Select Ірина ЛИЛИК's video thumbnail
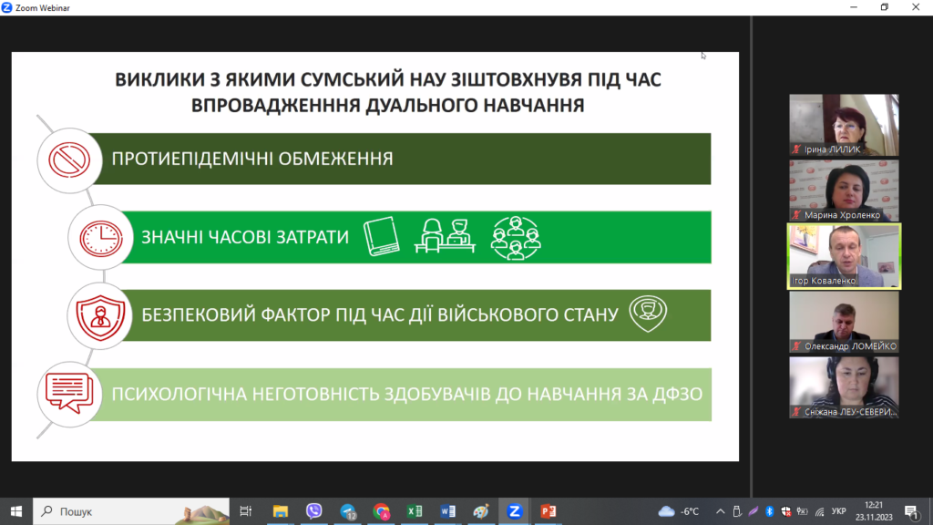This screenshot has height=525, width=933. [844, 125]
